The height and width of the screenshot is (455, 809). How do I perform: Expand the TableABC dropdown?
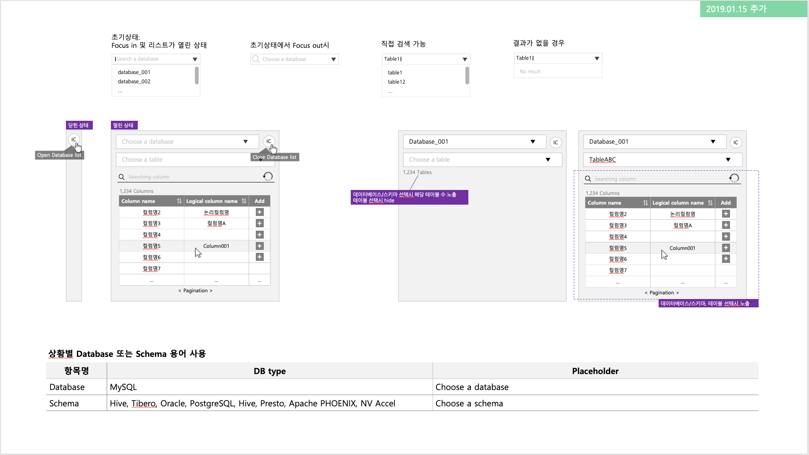tap(728, 160)
